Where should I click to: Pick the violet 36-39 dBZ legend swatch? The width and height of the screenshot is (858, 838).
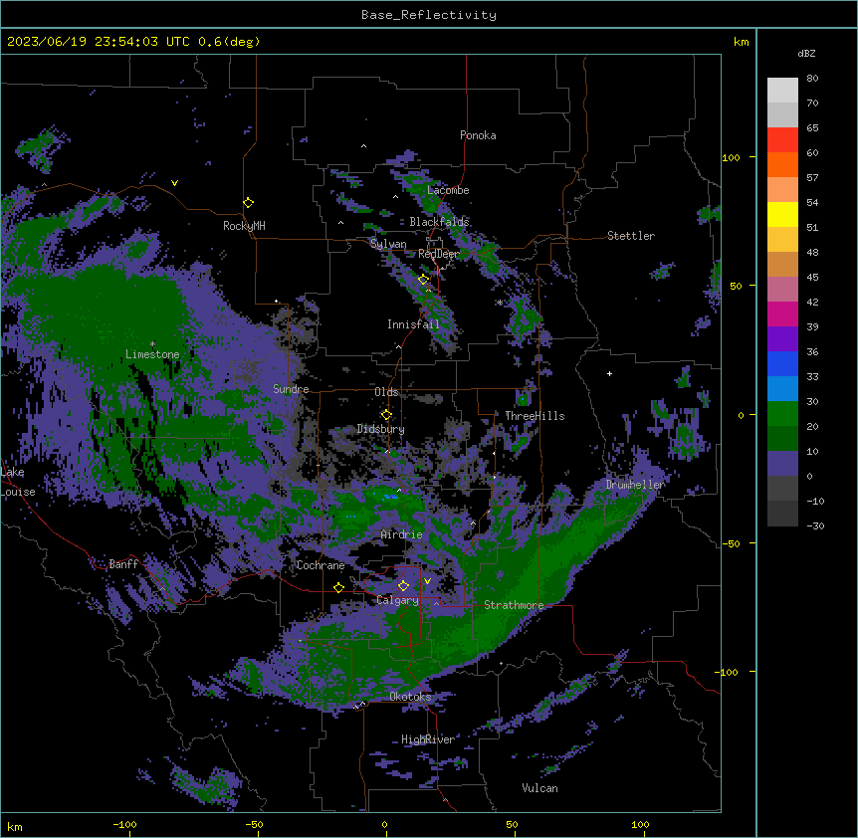click(x=782, y=339)
